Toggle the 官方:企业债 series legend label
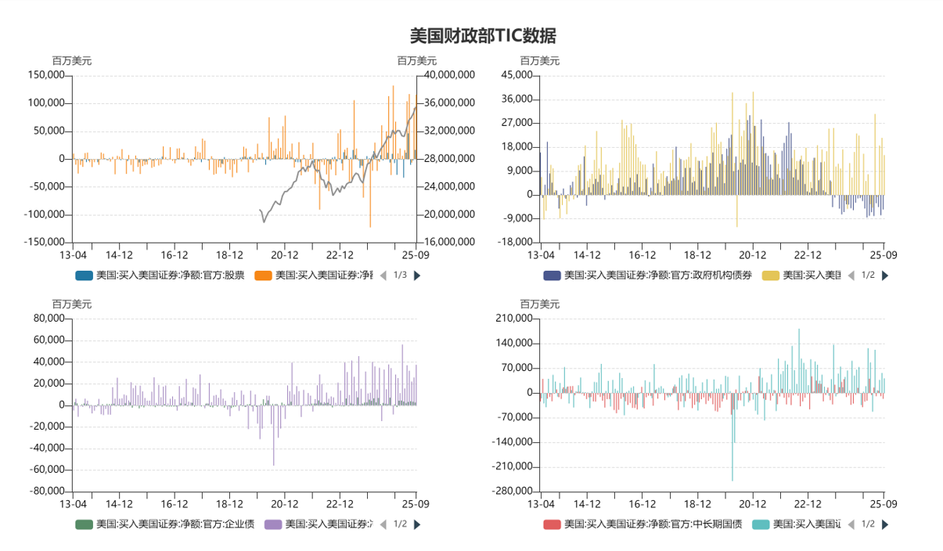This screenshot has width=943, height=551. coord(175,524)
